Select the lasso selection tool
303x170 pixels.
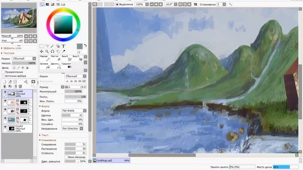[47, 46]
